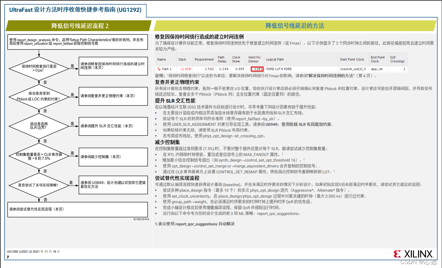Click the Xilinx logo in the footer
442x268 pixels.
pyautogui.click(x=413, y=254)
